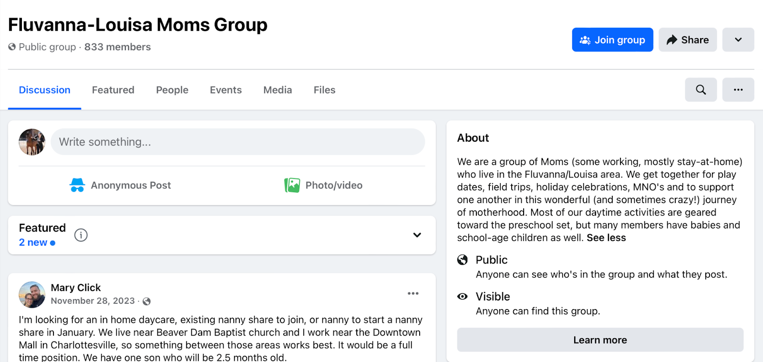Open Mary Click's profile picture
The width and height of the screenshot is (763, 362).
(x=32, y=294)
